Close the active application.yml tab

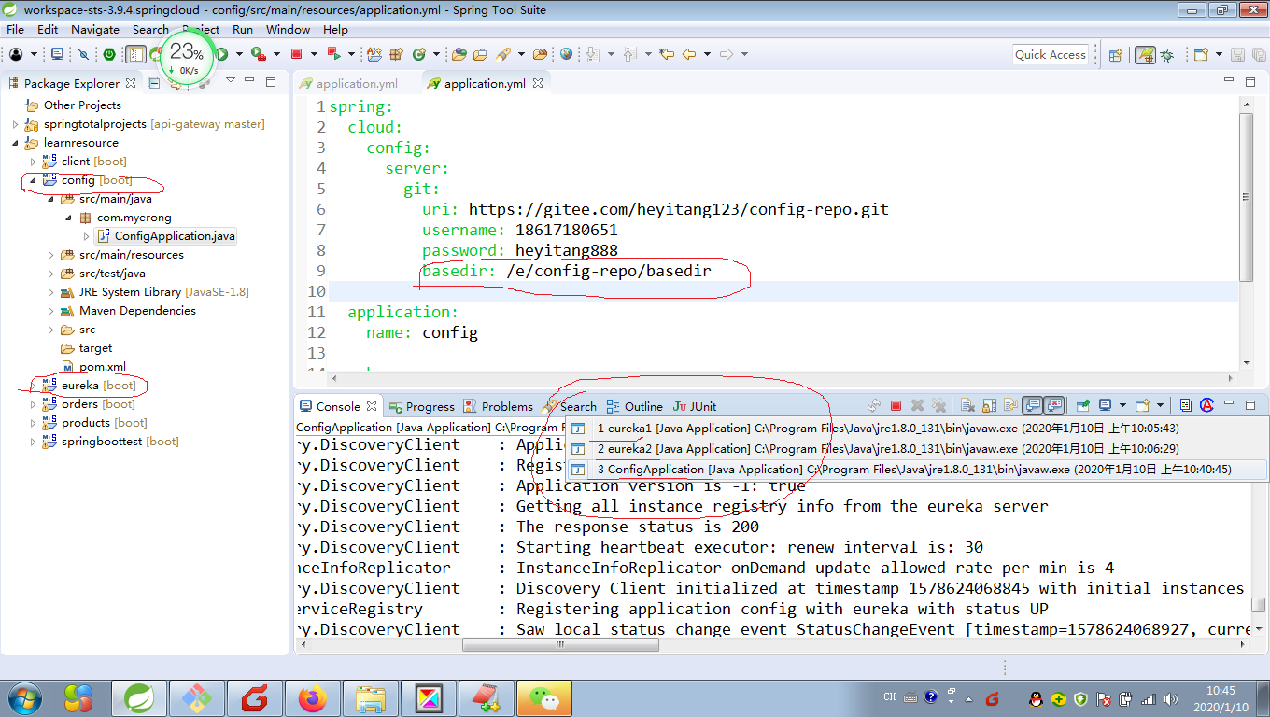click(x=538, y=83)
